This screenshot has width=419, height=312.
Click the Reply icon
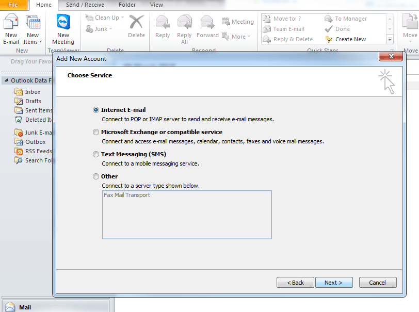(x=163, y=22)
